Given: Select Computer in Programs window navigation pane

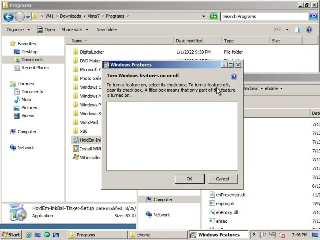Looking at the screenshot, I should [x=27, y=132].
